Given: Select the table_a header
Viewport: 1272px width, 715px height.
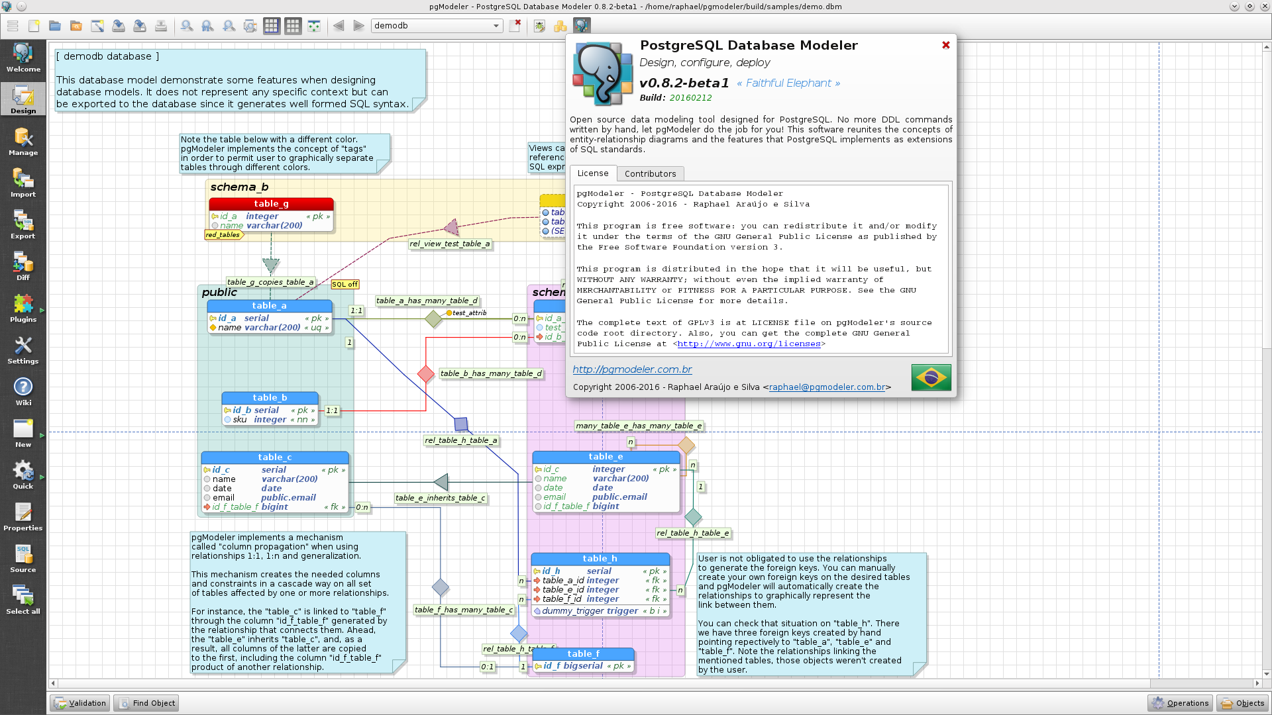Looking at the screenshot, I should pos(269,306).
